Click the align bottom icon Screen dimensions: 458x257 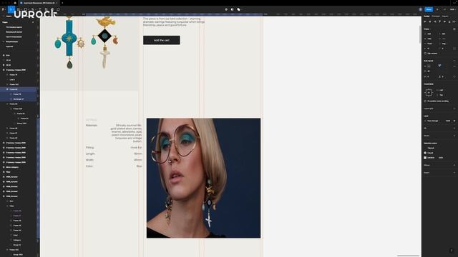pos(449,21)
